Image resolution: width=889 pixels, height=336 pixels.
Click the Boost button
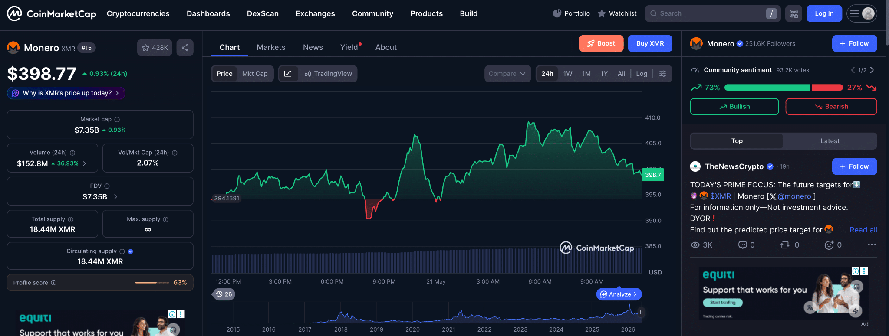[601, 43]
